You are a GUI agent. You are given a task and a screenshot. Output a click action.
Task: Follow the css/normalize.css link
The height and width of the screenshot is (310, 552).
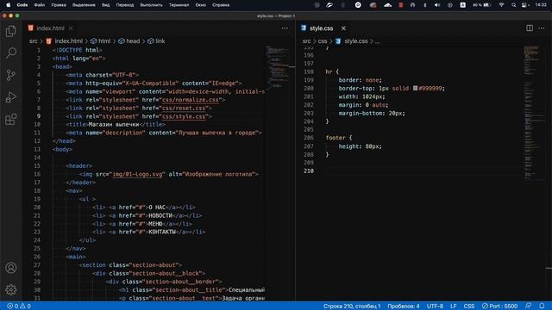[191, 100]
